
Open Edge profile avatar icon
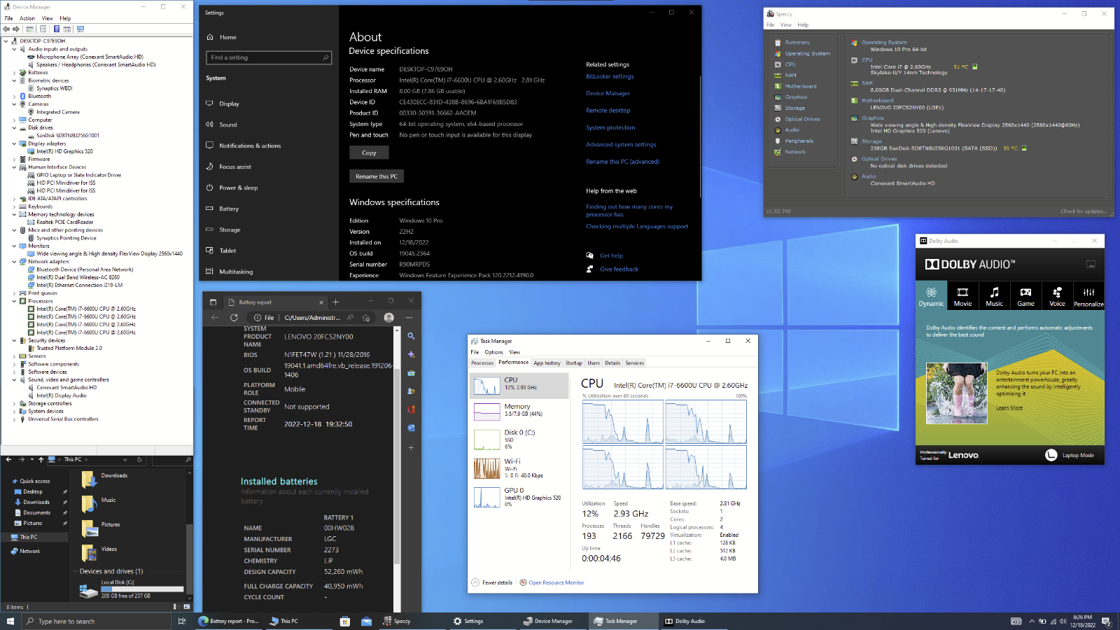coord(389,318)
